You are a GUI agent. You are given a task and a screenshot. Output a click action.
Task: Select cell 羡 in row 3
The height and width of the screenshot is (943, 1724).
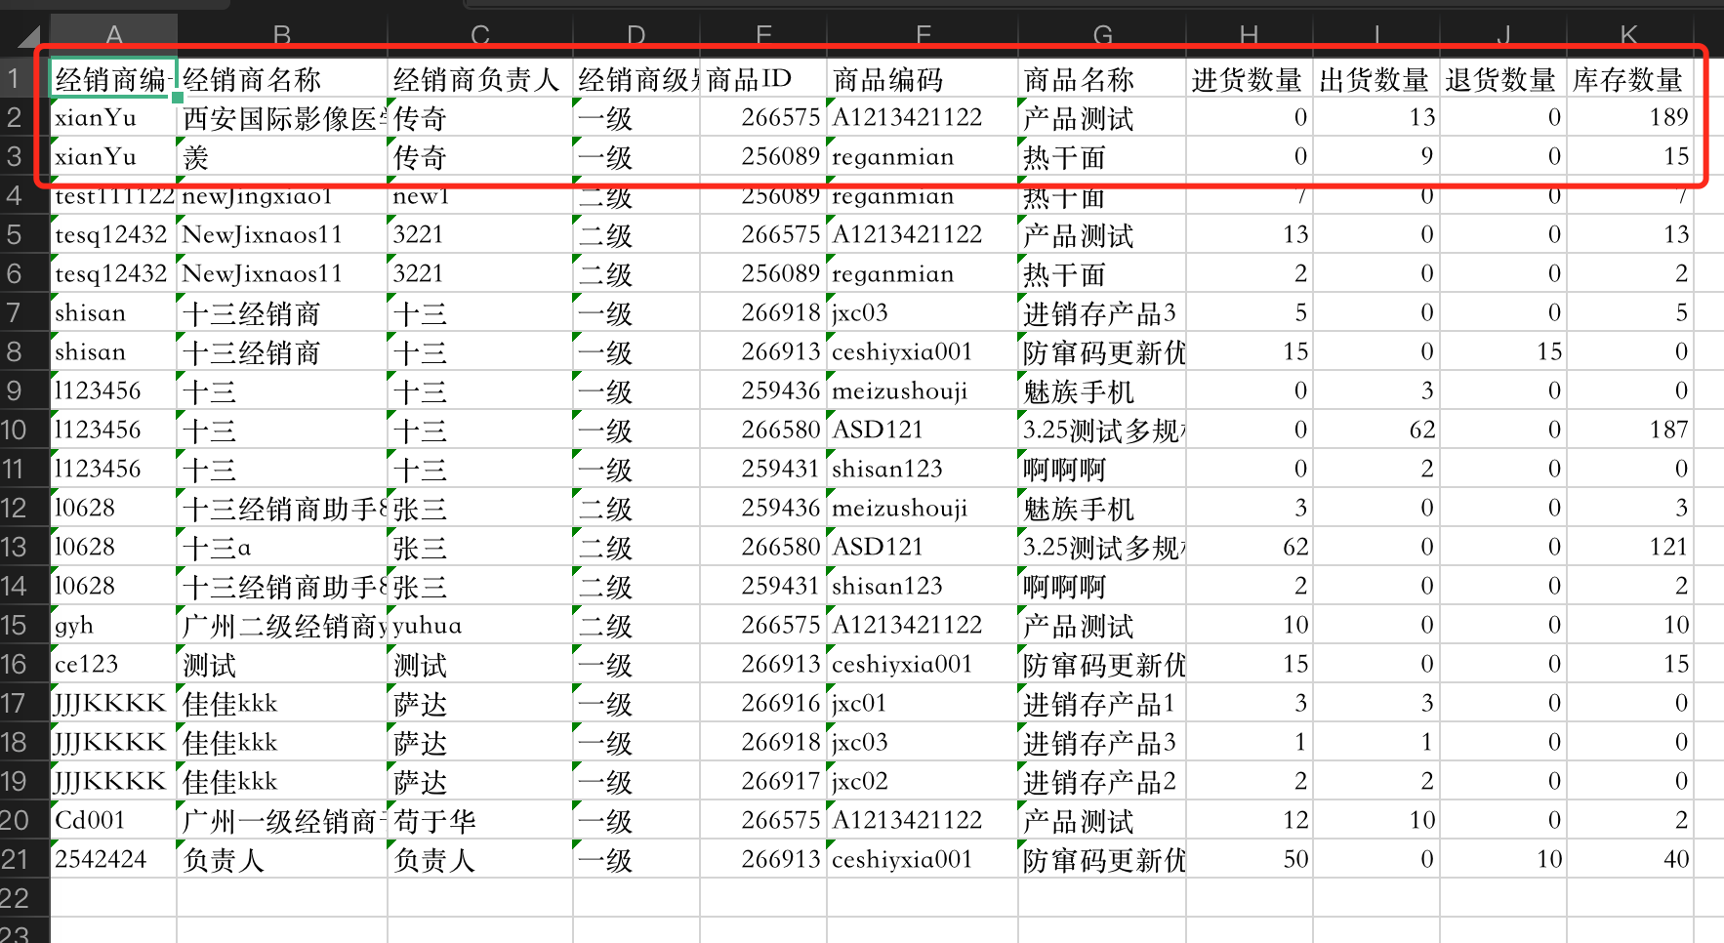(x=282, y=156)
